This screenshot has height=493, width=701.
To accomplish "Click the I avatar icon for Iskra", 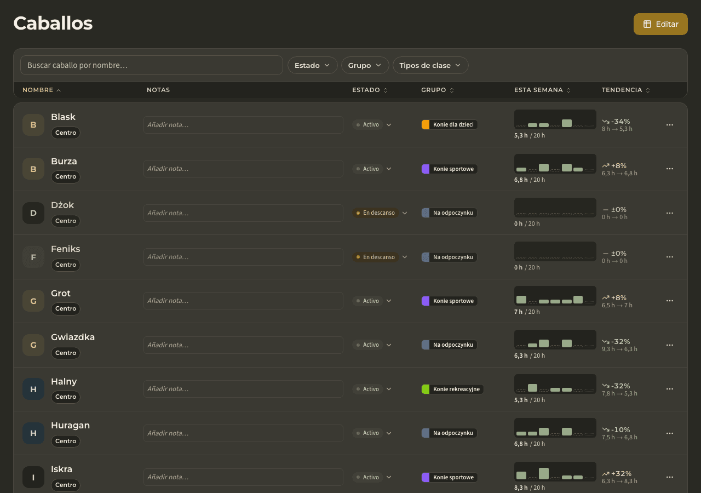I will click(33, 477).
